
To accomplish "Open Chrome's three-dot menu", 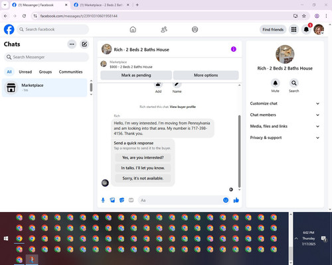I will point(326,16).
